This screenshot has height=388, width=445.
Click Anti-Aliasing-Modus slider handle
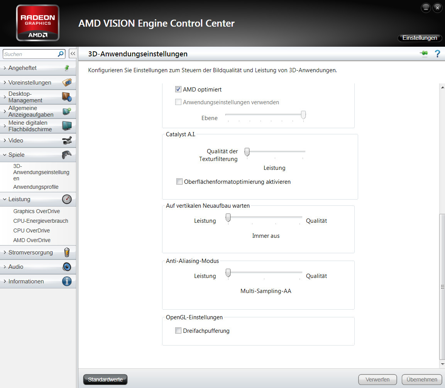[228, 273]
